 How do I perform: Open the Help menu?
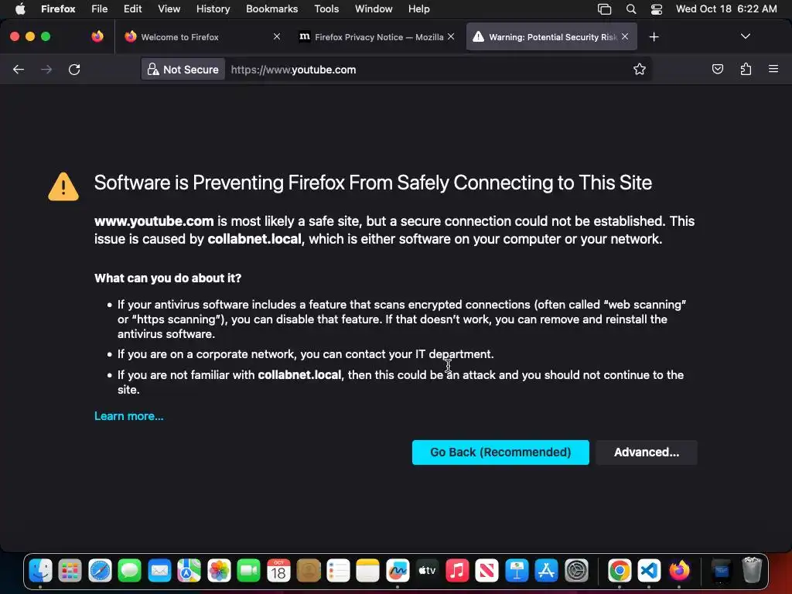click(x=419, y=9)
